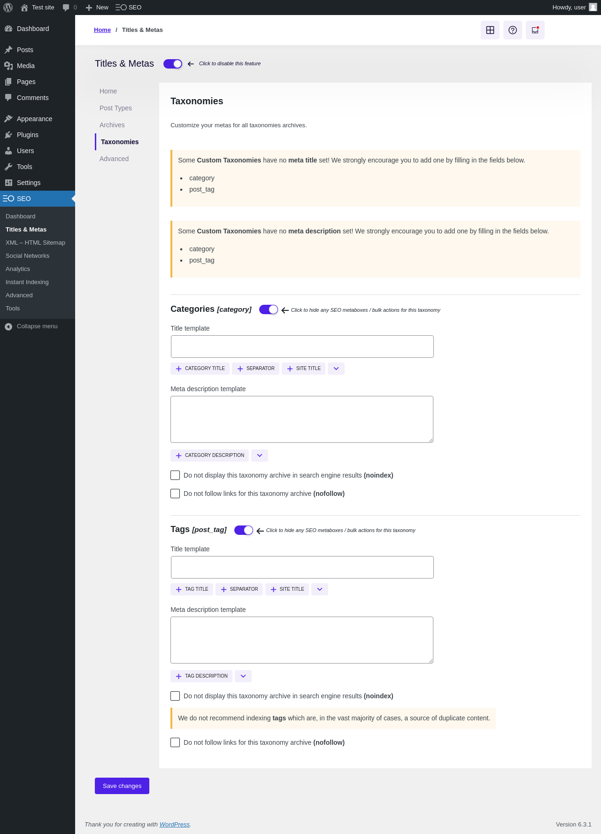Open Social Networks submenu item
The height and width of the screenshot is (834, 601).
(x=38, y=256)
